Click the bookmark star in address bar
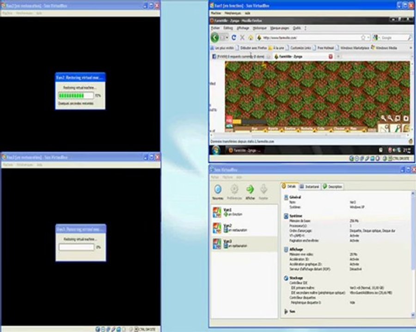416x332 pixels. [363, 38]
